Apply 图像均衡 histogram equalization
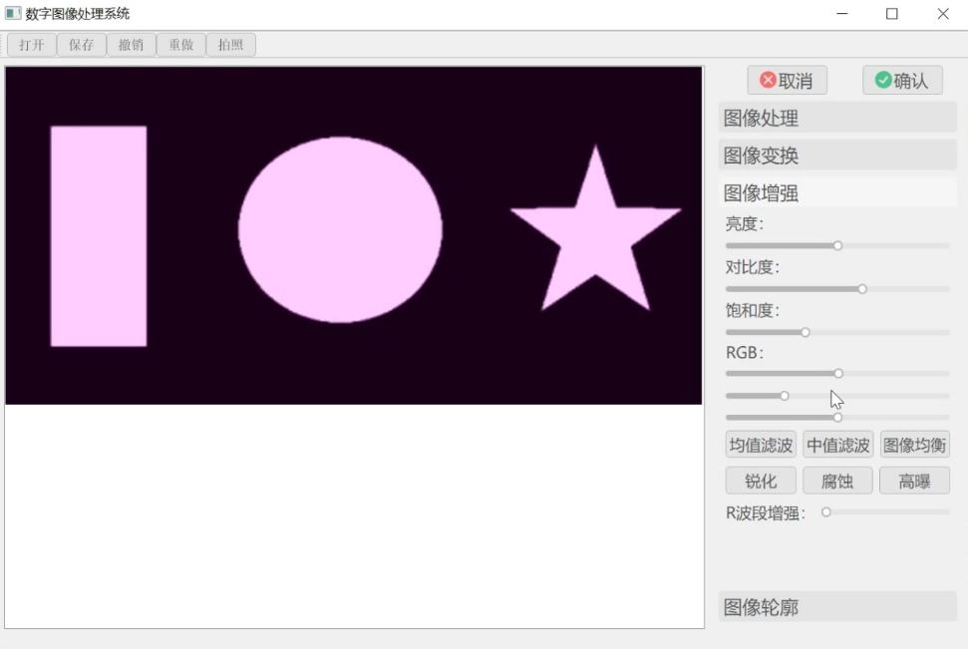 coord(914,445)
